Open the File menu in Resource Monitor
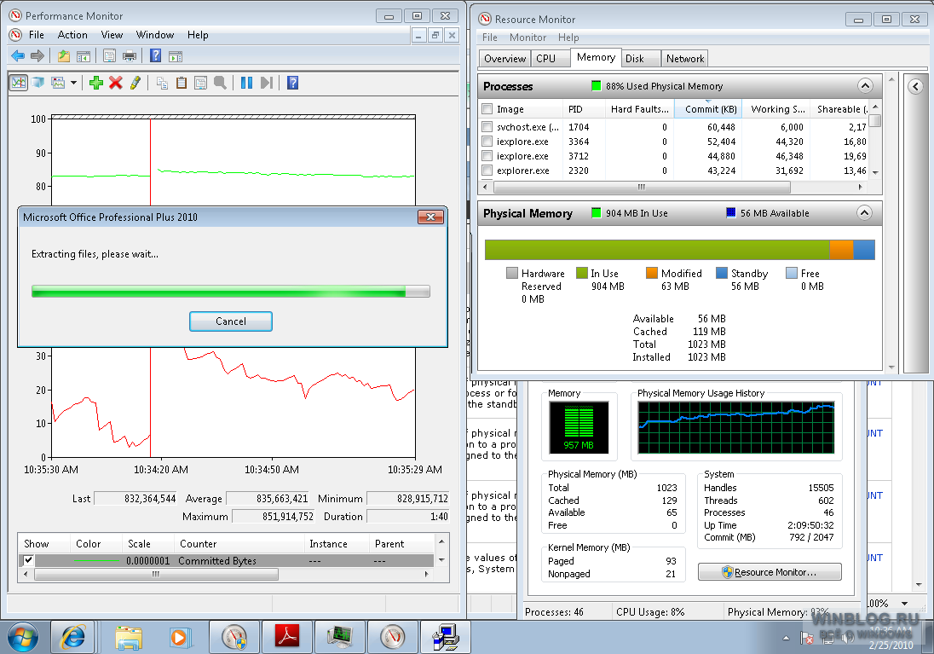 pos(490,38)
